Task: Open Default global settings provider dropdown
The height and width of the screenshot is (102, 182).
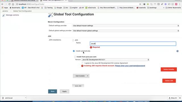Action: [x=126, y=31]
